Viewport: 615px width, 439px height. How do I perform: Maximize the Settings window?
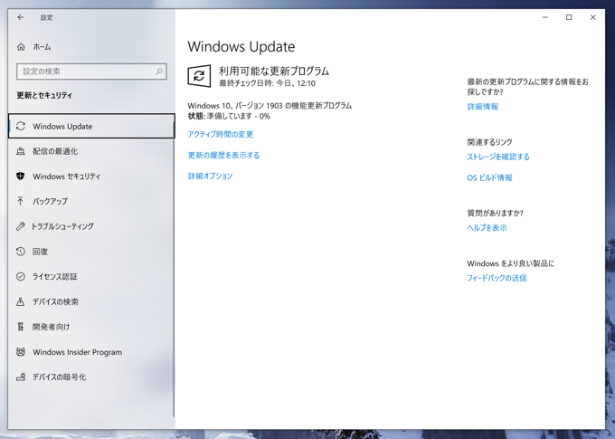coord(569,17)
